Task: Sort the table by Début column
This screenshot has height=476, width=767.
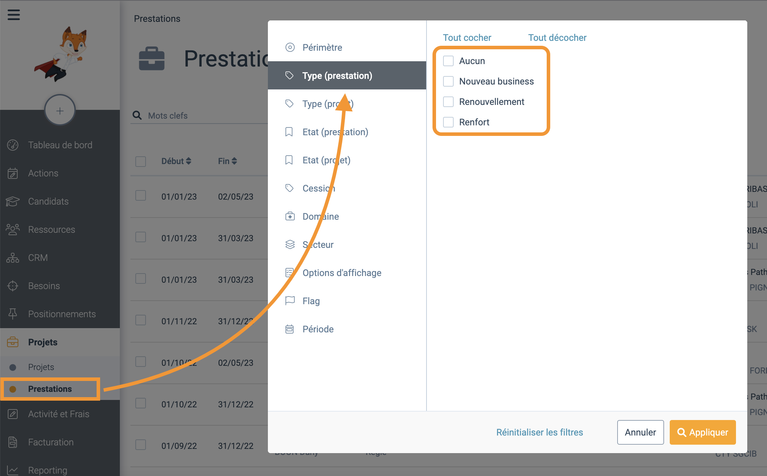Action: pyautogui.click(x=176, y=161)
